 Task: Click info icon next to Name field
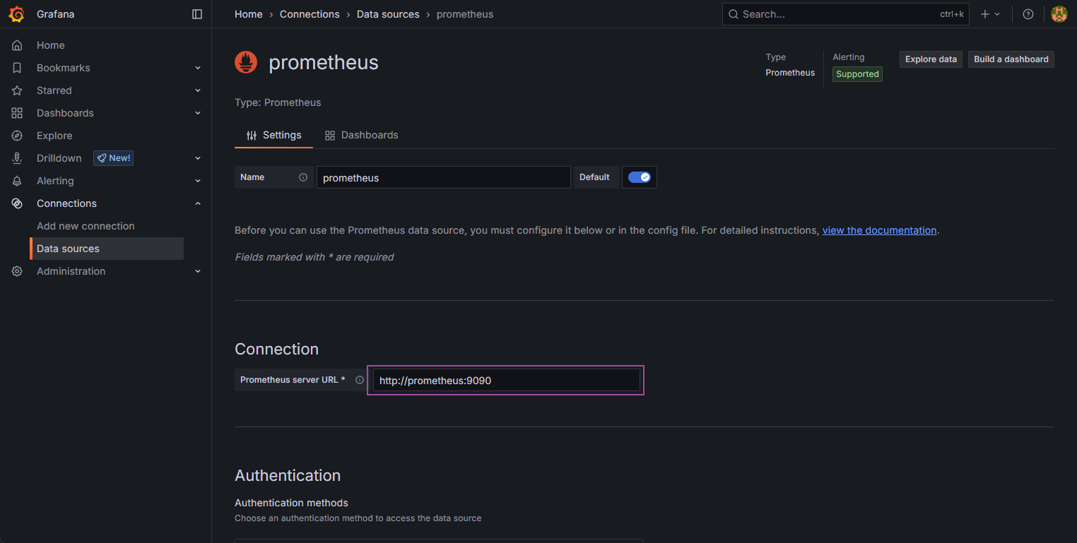click(x=303, y=177)
